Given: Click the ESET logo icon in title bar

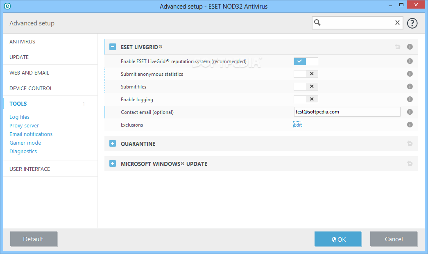Looking at the screenshot, I should pyautogui.click(x=7, y=6).
